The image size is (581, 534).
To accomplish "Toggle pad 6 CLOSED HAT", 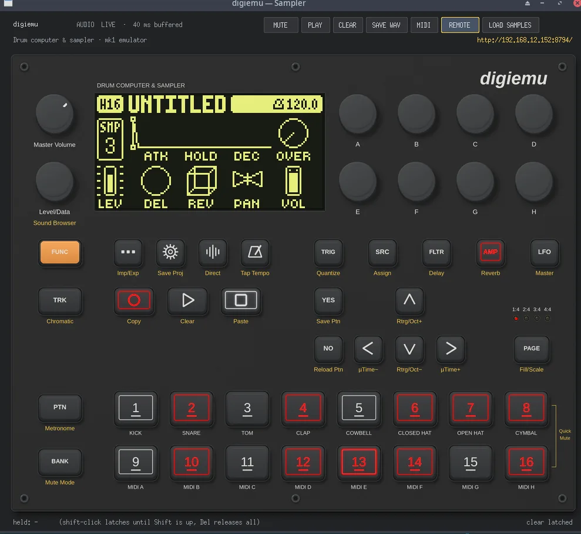I will [415, 408].
